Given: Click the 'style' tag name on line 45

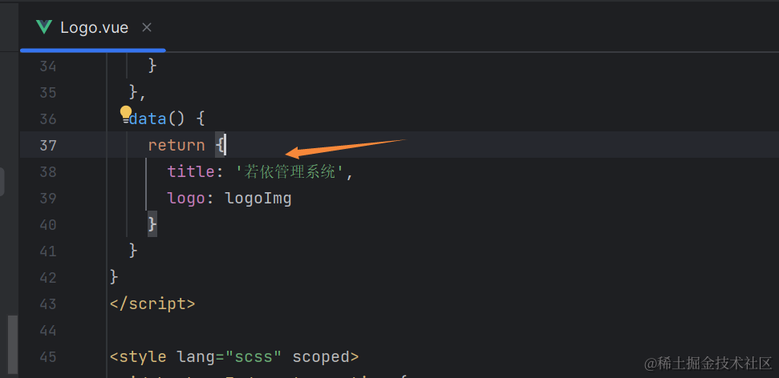Looking at the screenshot, I should 143,356.
